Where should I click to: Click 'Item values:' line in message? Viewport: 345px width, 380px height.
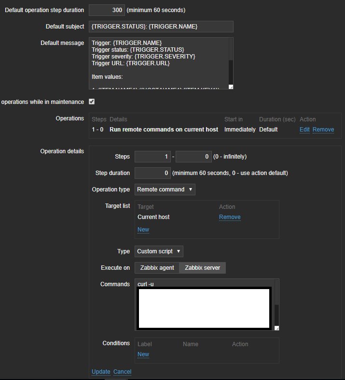[107, 77]
